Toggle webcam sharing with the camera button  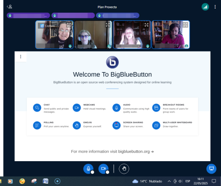(103, 169)
